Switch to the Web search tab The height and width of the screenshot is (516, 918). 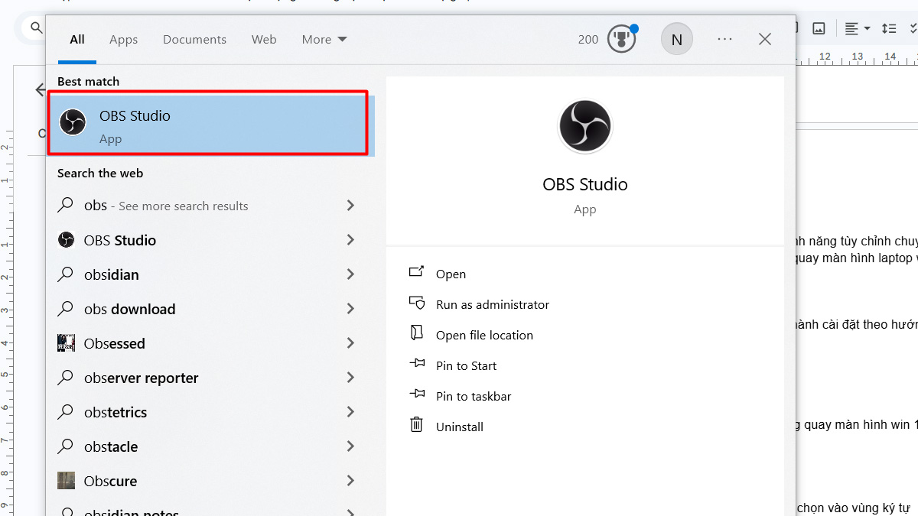click(264, 39)
